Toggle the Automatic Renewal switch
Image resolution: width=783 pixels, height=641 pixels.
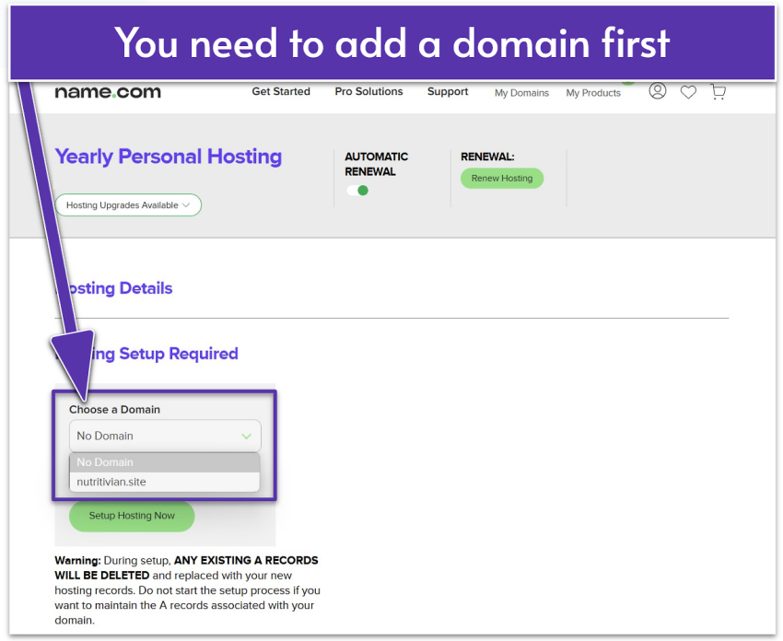pos(357,191)
